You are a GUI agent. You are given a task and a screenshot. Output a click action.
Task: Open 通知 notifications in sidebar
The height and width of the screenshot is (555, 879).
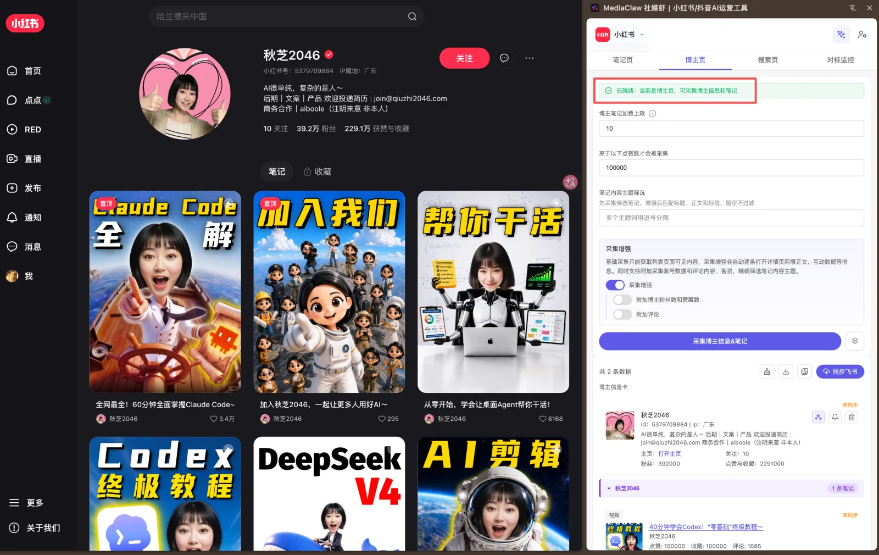[x=24, y=218]
